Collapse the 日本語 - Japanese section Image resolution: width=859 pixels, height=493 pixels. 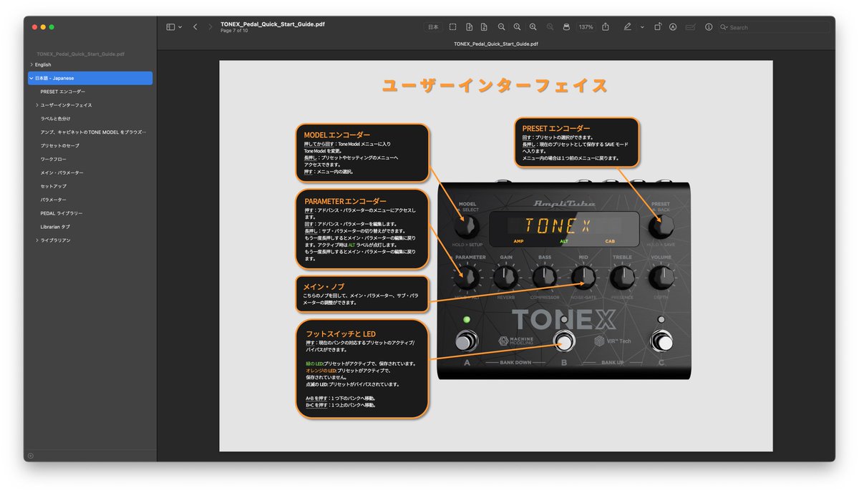[x=31, y=78]
